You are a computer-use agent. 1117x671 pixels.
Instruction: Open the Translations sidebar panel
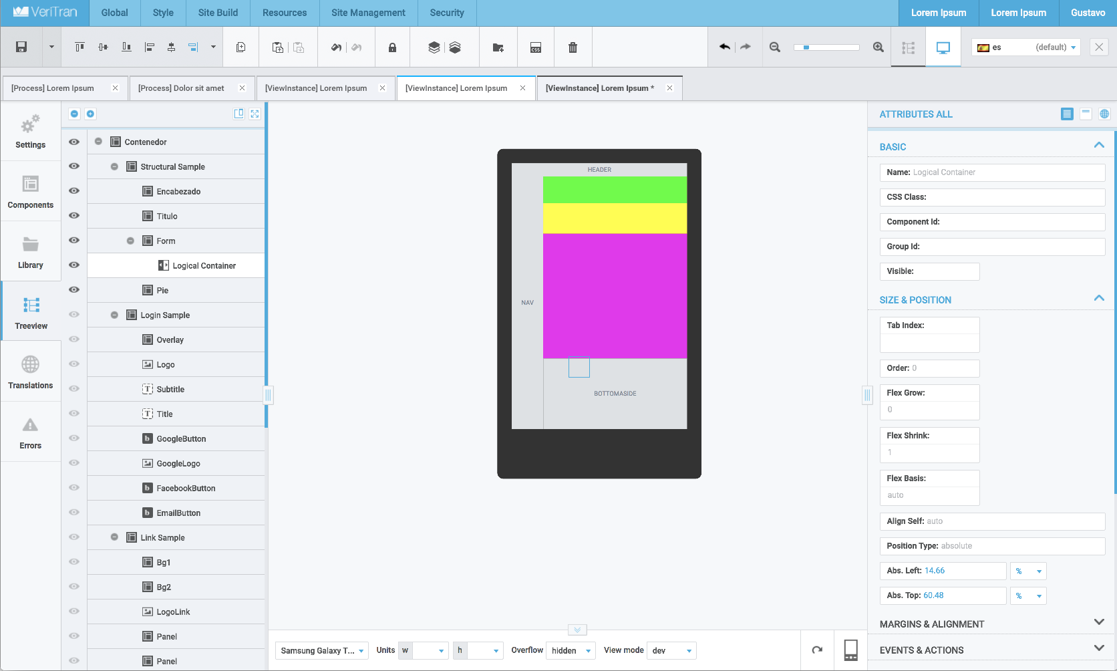coord(31,372)
